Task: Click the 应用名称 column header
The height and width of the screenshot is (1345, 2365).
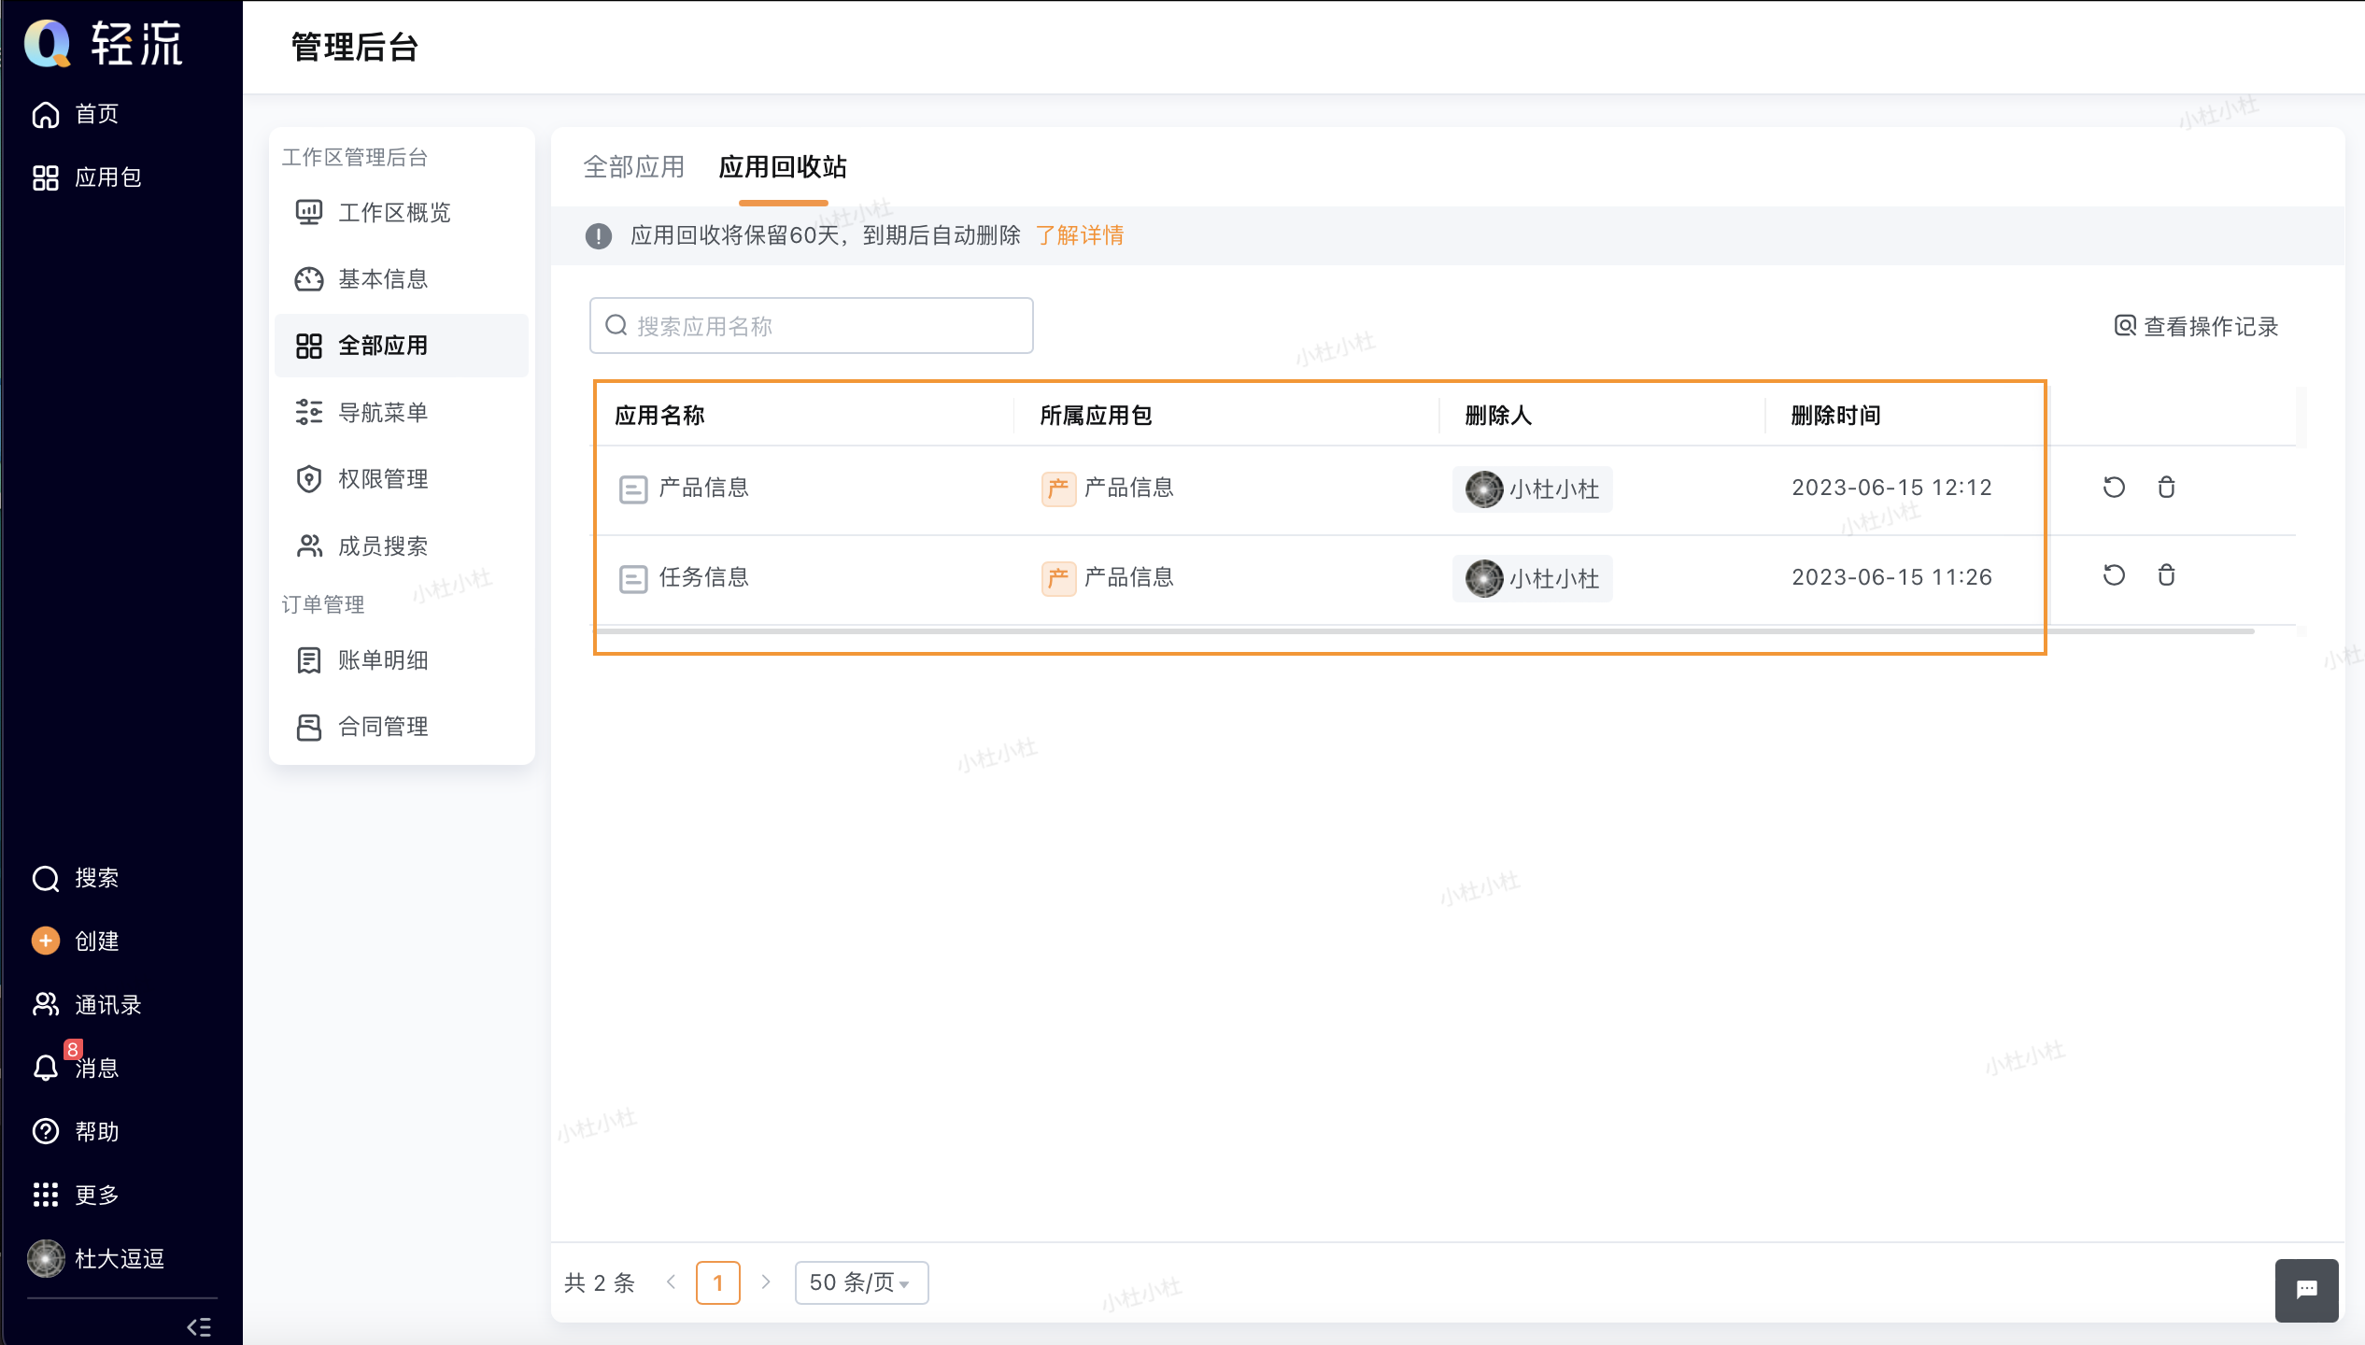Action: coord(659,416)
